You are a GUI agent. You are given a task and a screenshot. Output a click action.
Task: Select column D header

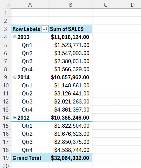(130, 5)
